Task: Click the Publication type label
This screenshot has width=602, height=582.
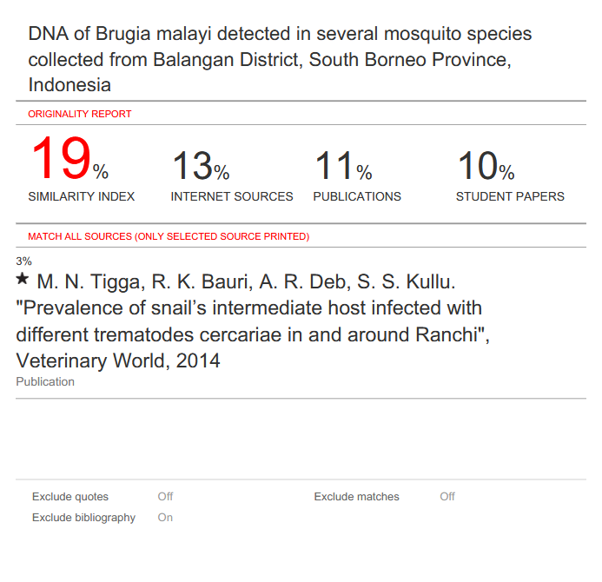Action: click(x=45, y=381)
